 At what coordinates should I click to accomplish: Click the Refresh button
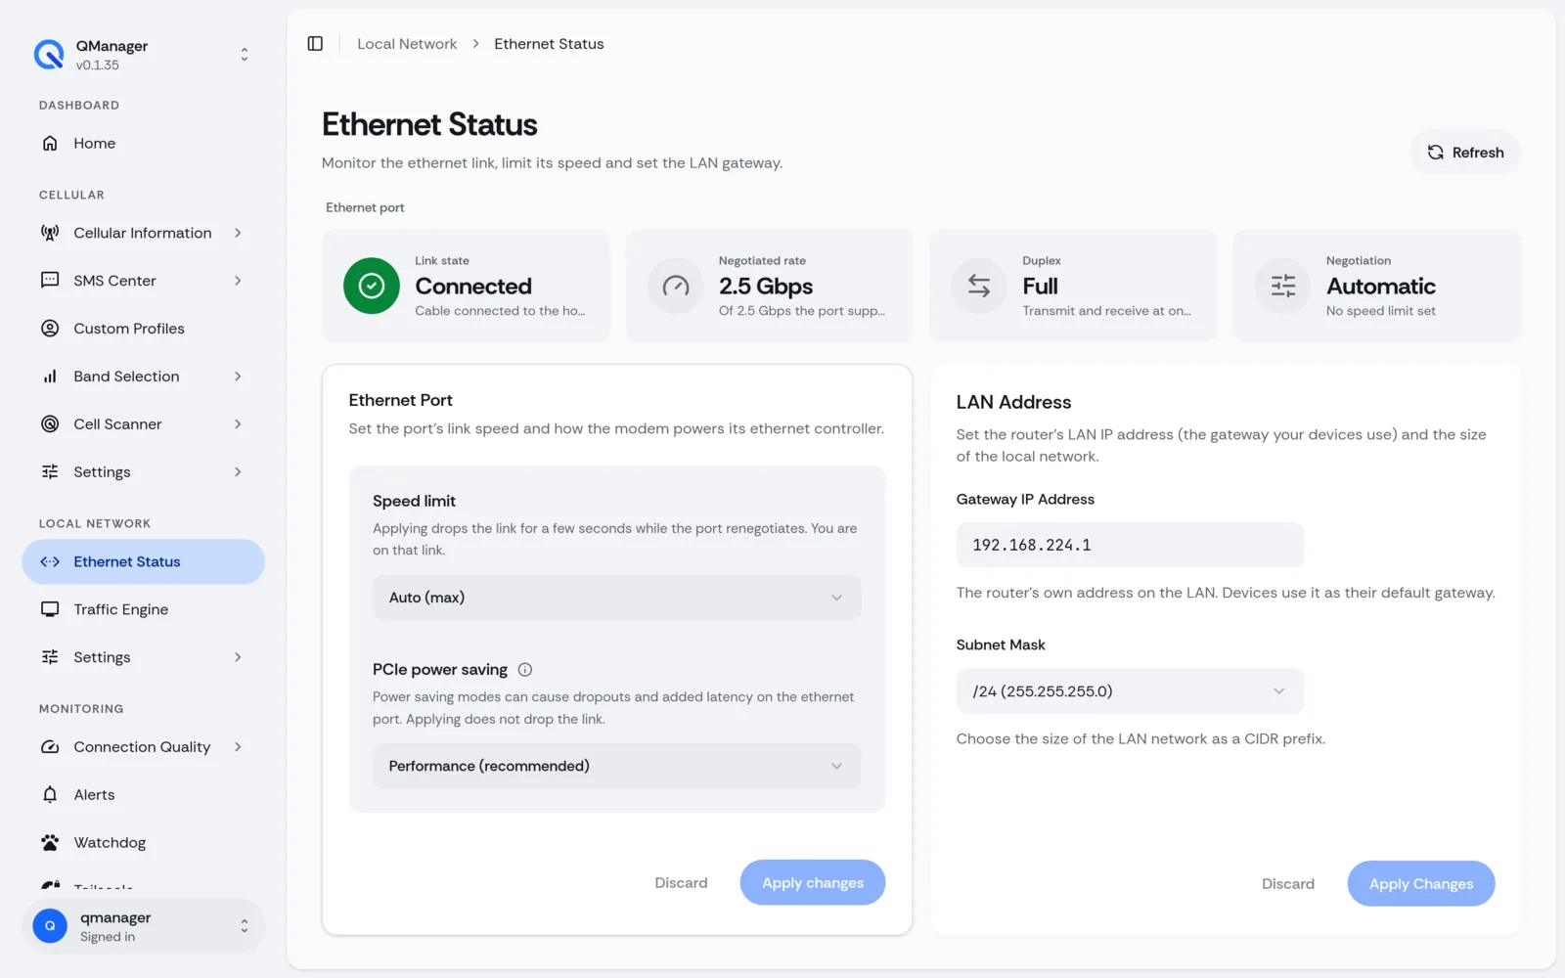tap(1465, 153)
